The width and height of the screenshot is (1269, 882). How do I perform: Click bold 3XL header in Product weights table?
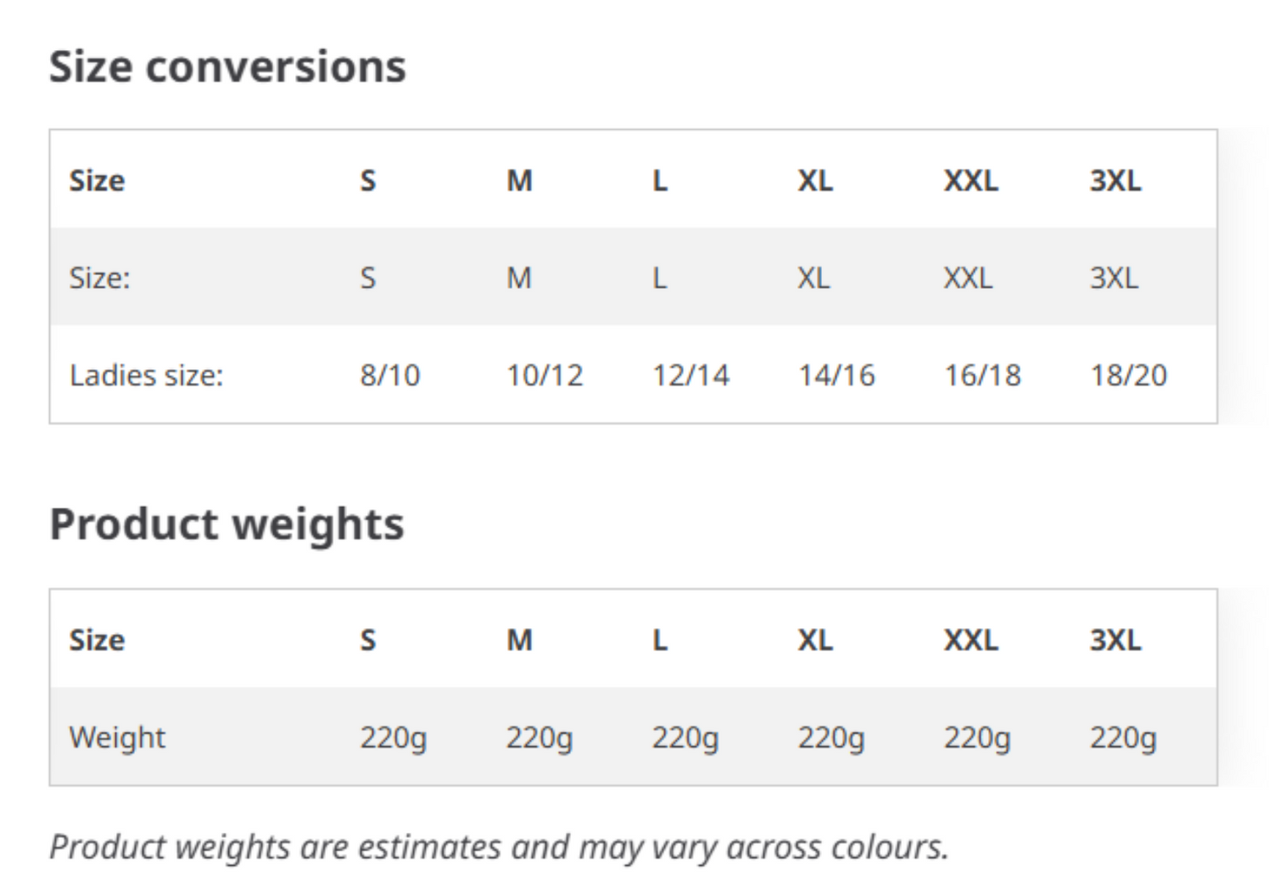(1115, 640)
